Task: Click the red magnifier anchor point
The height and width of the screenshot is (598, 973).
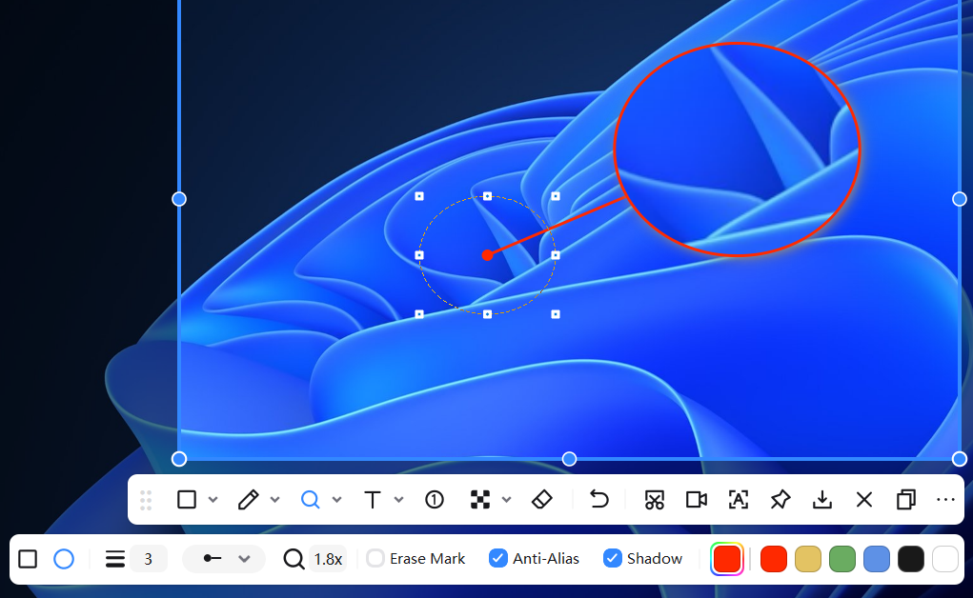Action: coord(487,255)
